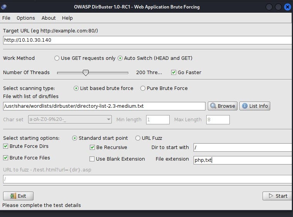This screenshot has width=293, height=217.
Task: Click the File extension text field
Action: 242,160
